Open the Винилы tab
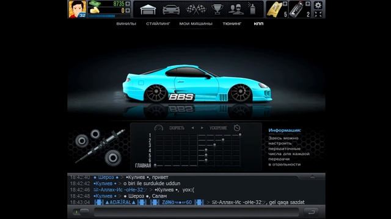Viewport: 391px width, 219px height. (126, 24)
